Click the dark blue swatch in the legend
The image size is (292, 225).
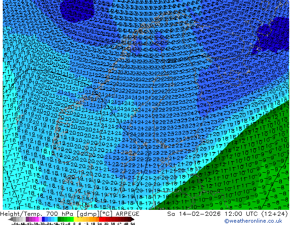[x=43, y=219]
